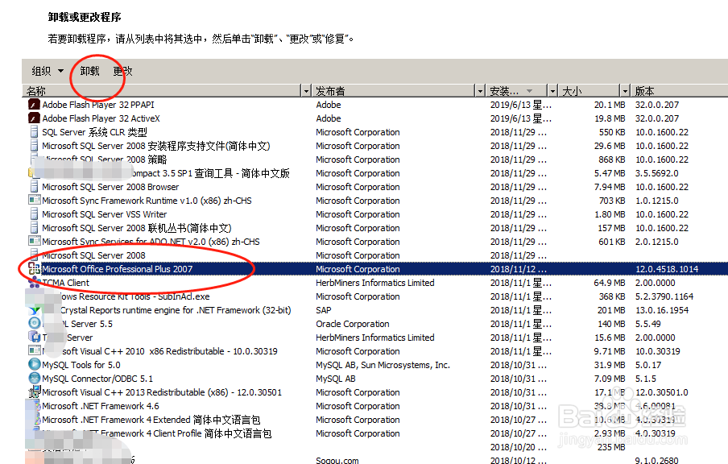The height and width of the screenshot is (464, 728).
Task: Click the Microsoft SQL Server VSS Writer icon
Action: pos(34,214)
